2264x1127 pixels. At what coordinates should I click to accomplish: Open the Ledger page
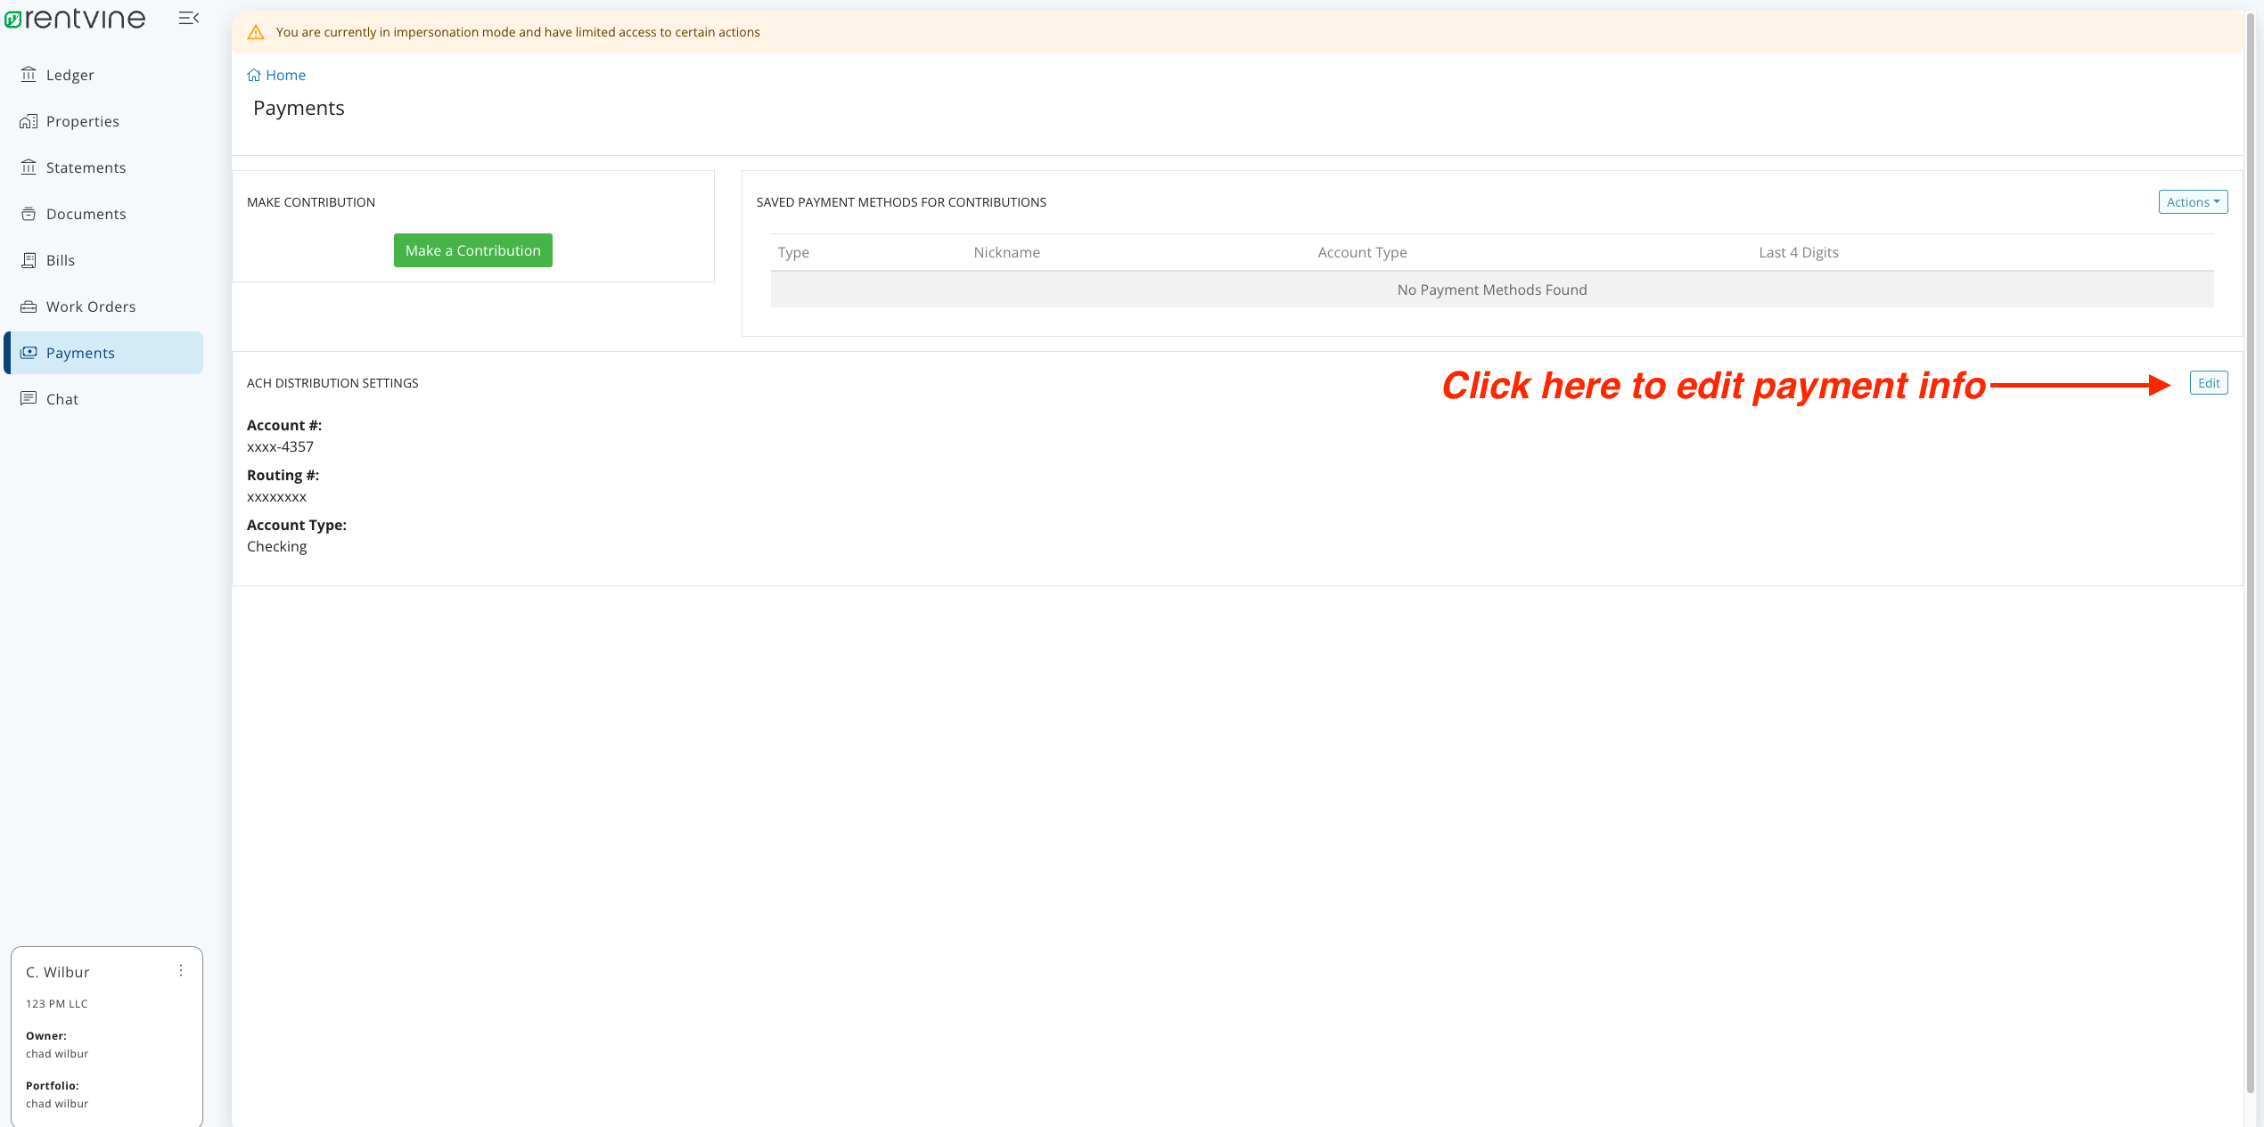pos(103,75)
